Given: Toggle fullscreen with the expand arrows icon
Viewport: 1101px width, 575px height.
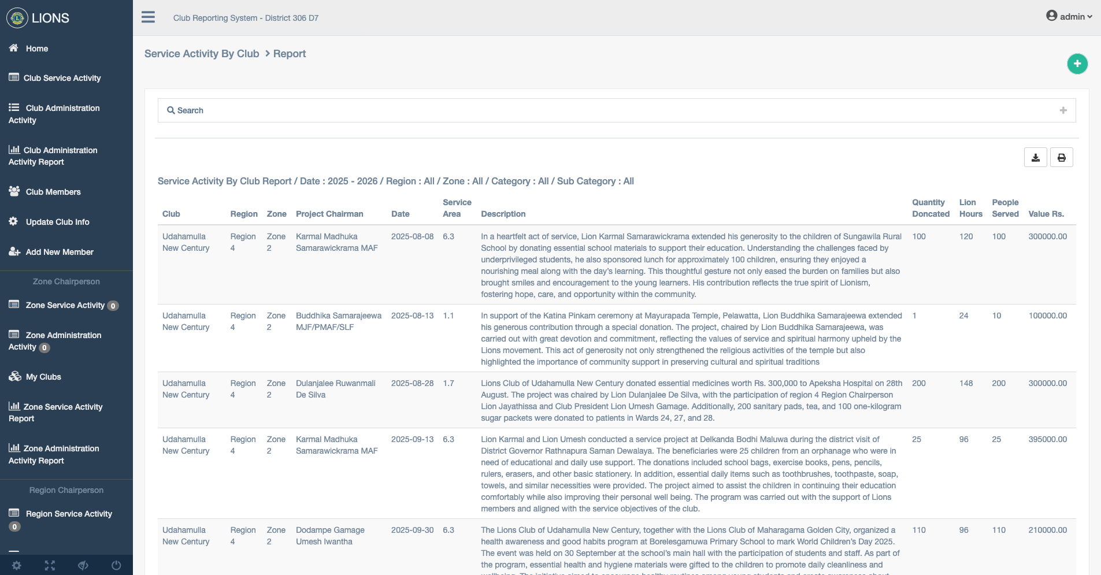Looking at the screenshot, I should (x=50, y=565).
